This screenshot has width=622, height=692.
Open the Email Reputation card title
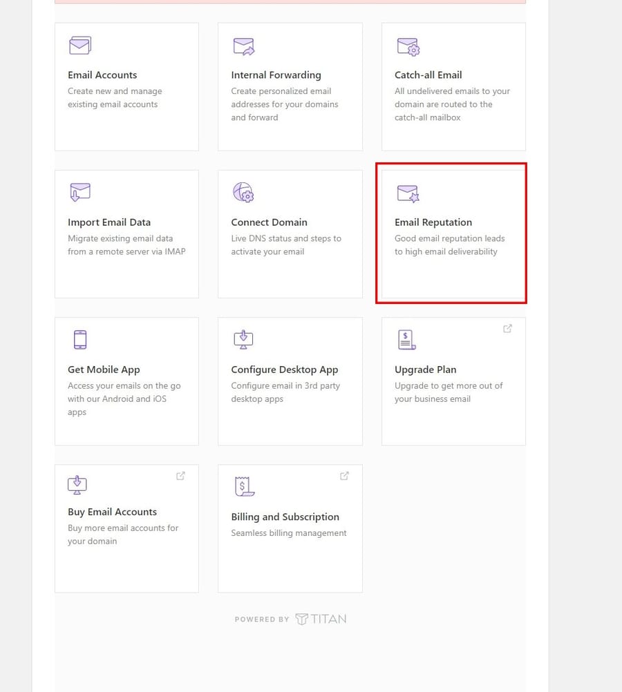pyautogui.click(x=433, y=222)
